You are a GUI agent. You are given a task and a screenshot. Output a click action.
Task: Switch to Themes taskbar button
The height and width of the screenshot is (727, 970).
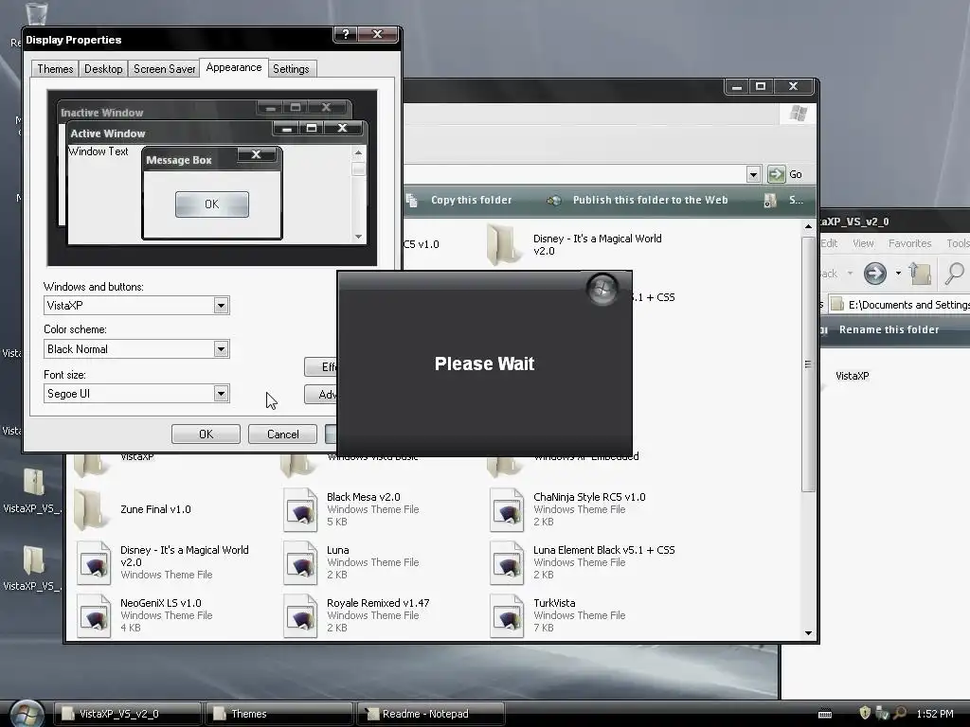pos(279,714)
